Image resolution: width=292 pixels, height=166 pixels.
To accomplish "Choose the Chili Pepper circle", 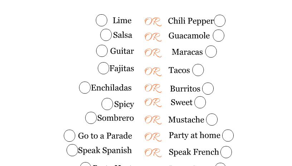I will [x=220, y=21].
